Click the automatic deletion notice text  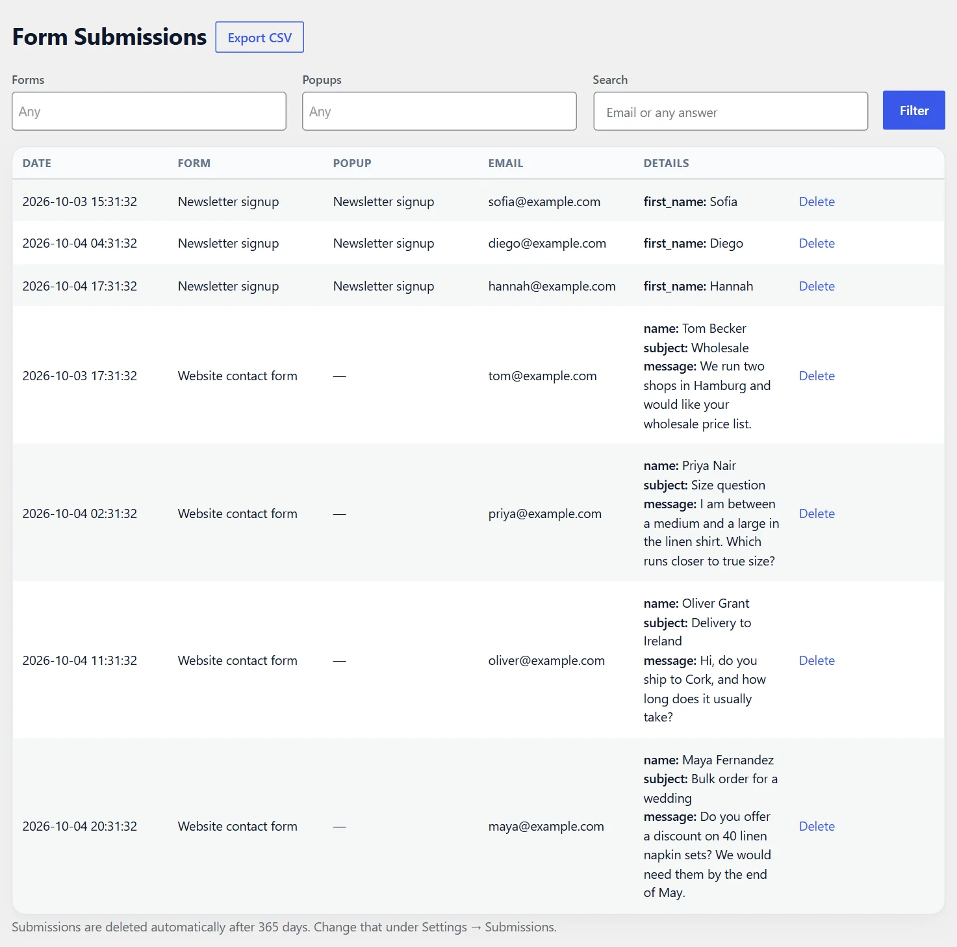[284, 927]
